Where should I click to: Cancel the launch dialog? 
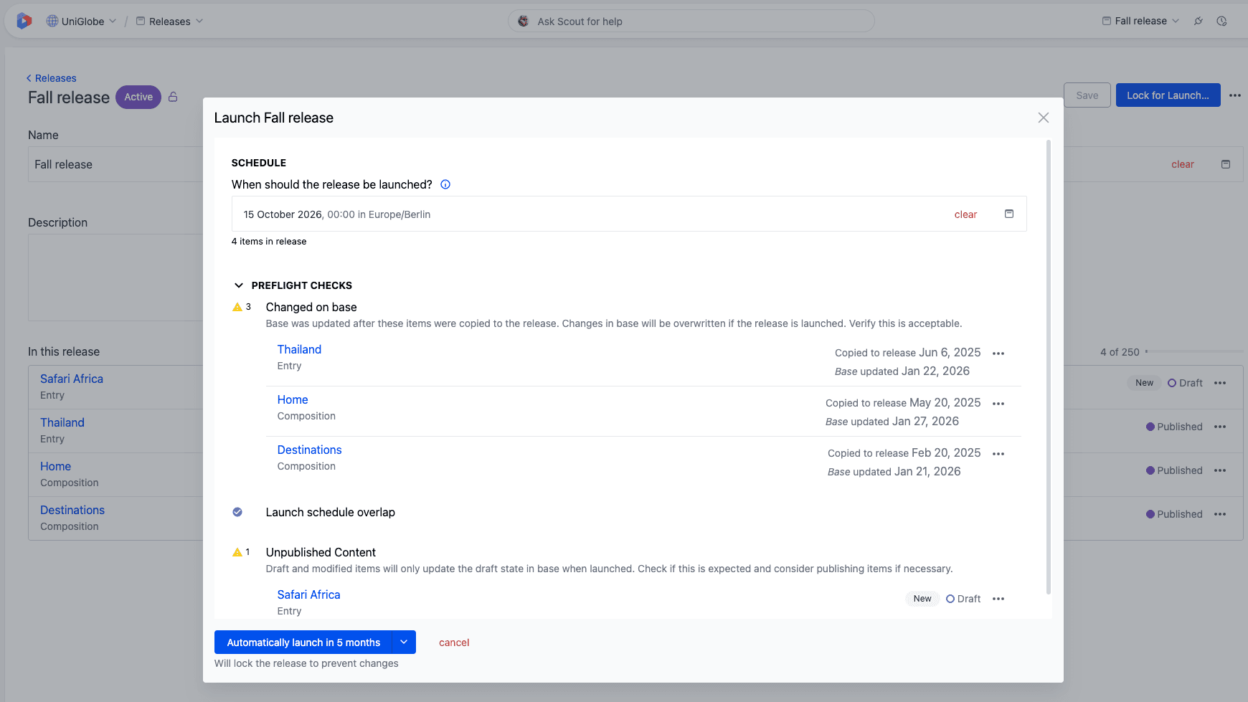click(x=454, y=642)
